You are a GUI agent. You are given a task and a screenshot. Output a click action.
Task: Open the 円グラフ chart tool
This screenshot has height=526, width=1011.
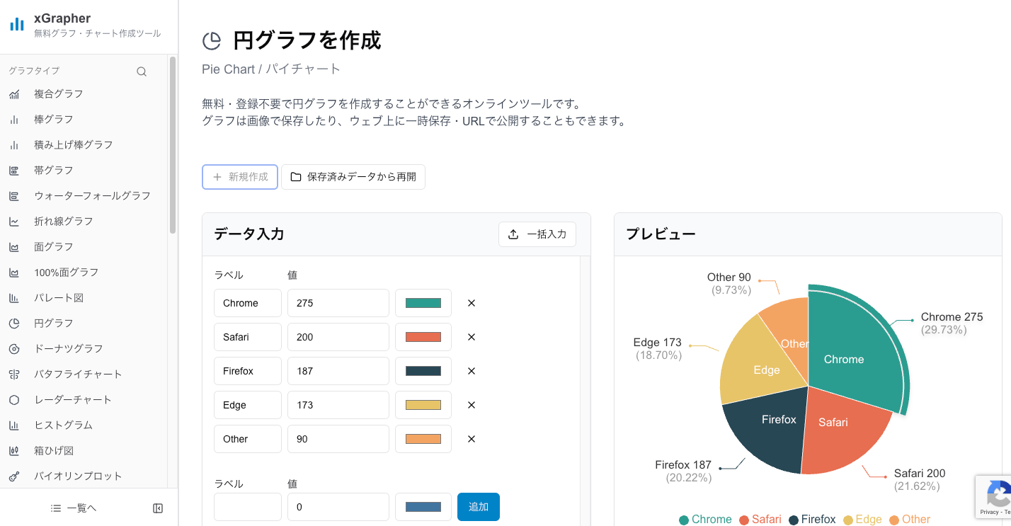pos(52,323)
